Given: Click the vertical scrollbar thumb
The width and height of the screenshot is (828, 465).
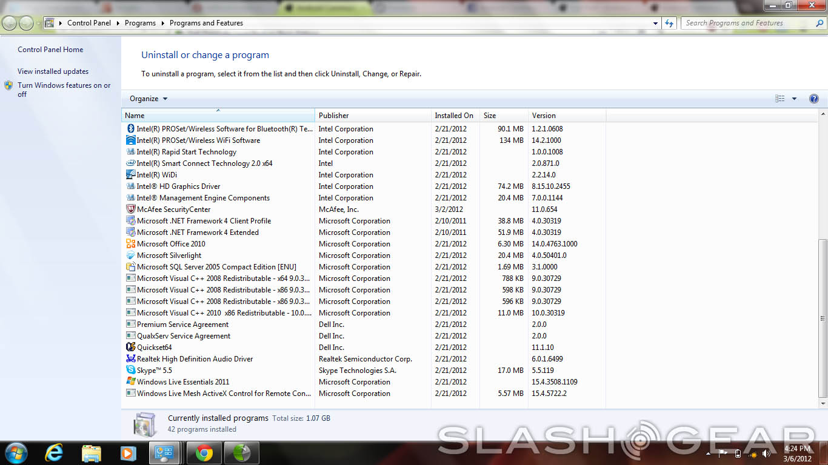Looking at the screenshot, I should (823, 318).
